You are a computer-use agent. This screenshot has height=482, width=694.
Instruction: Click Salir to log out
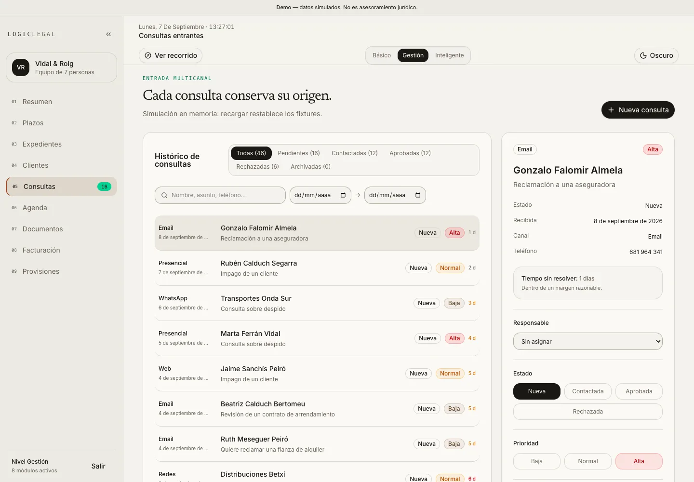pyautogui.click(x=98, y=466)
